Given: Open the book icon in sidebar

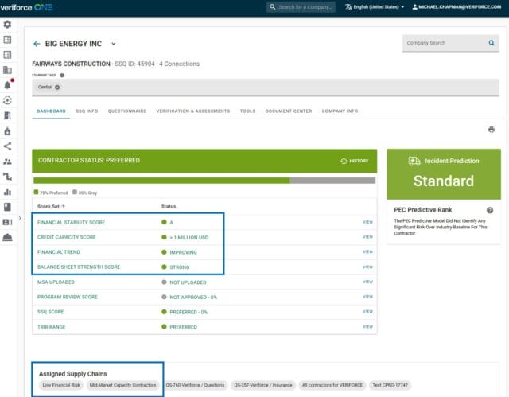Looking at the screenshot, I should (x=7, y=207).
